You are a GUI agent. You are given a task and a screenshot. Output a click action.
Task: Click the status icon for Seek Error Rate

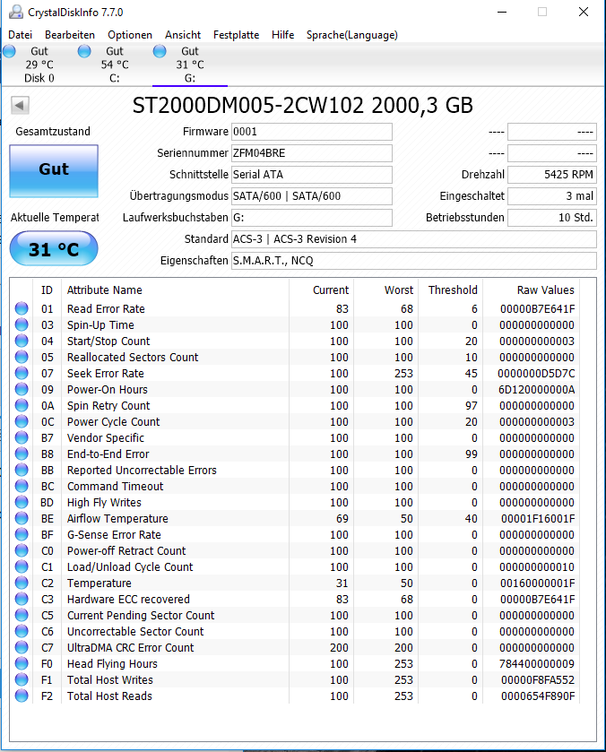tap(22, 373)
